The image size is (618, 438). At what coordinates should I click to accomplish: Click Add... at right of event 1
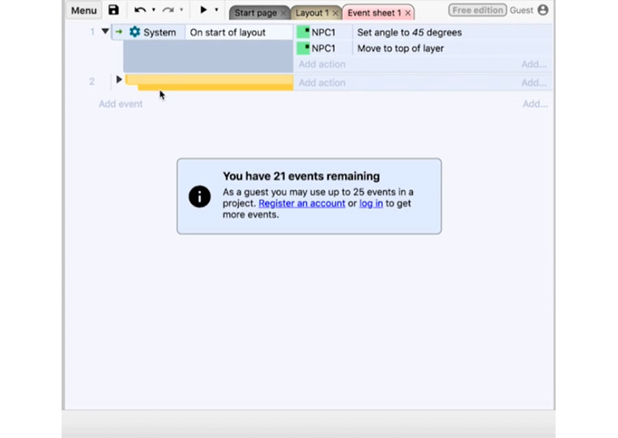click(x=534, y=64)
